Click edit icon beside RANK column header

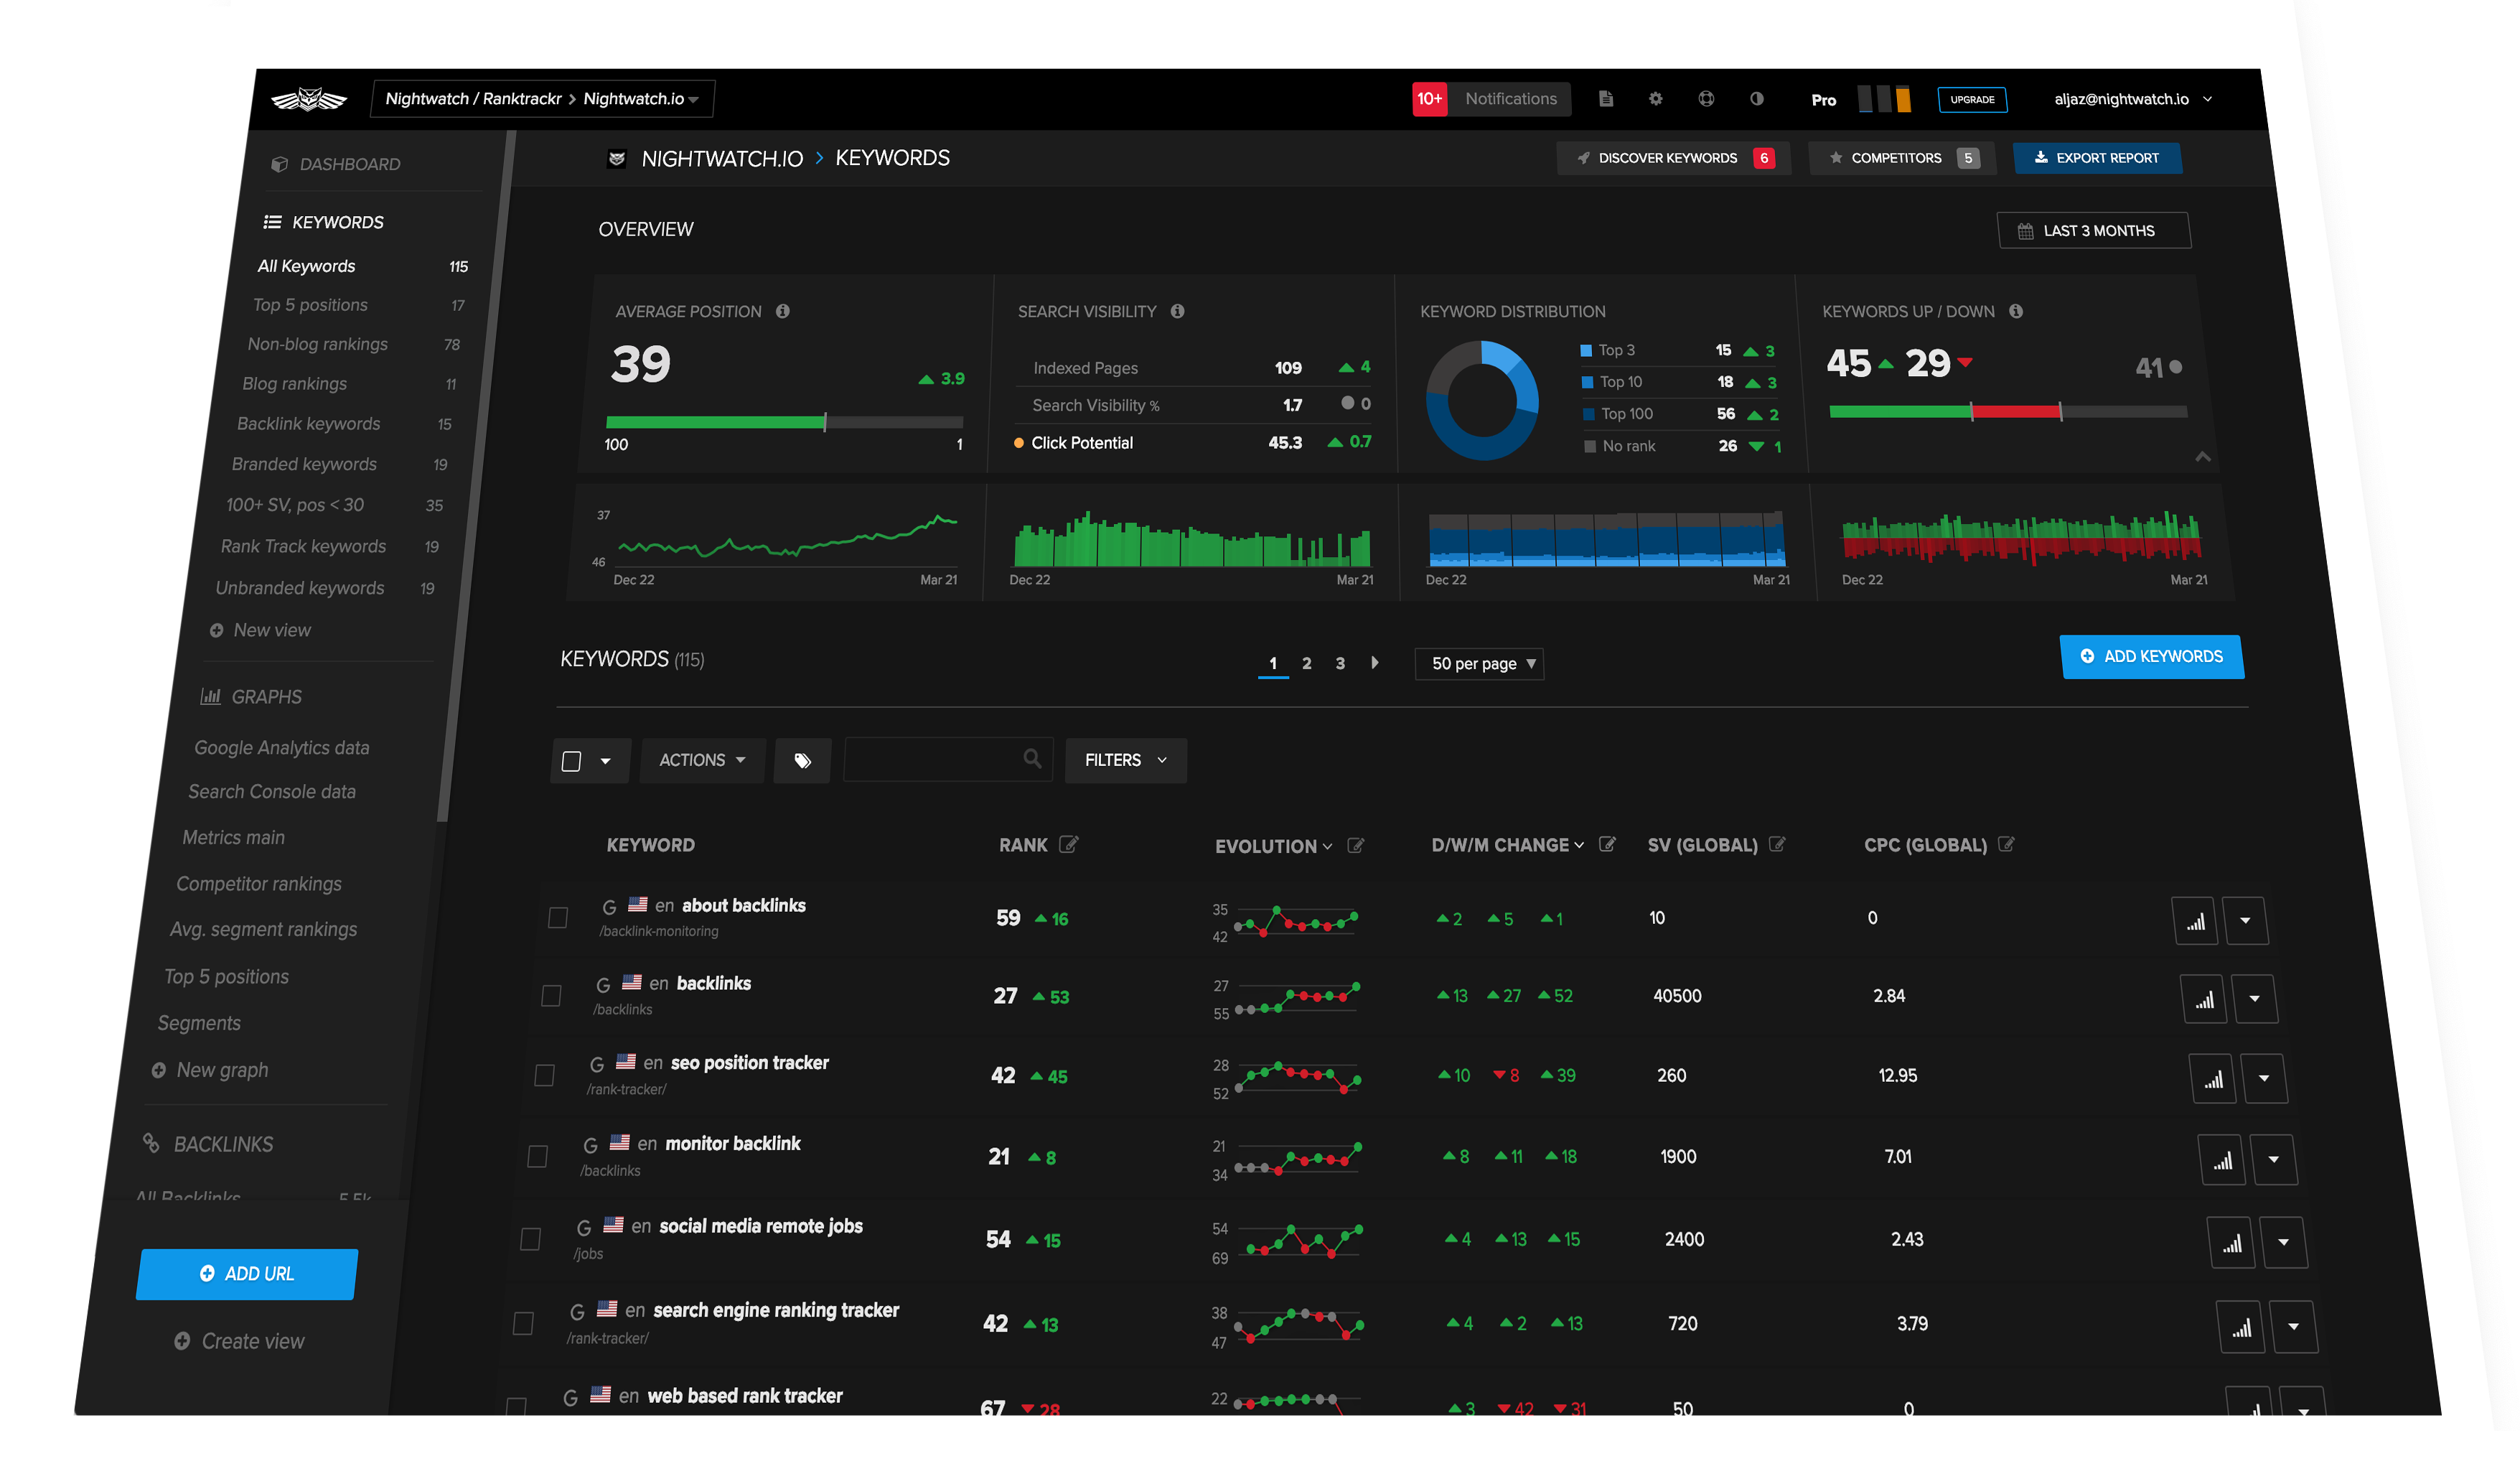click(x=1068, y=845)
